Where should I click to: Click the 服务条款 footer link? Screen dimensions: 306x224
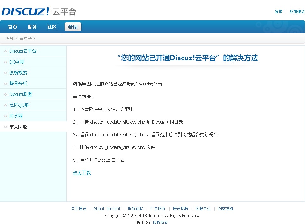click(x=135, y=209)
